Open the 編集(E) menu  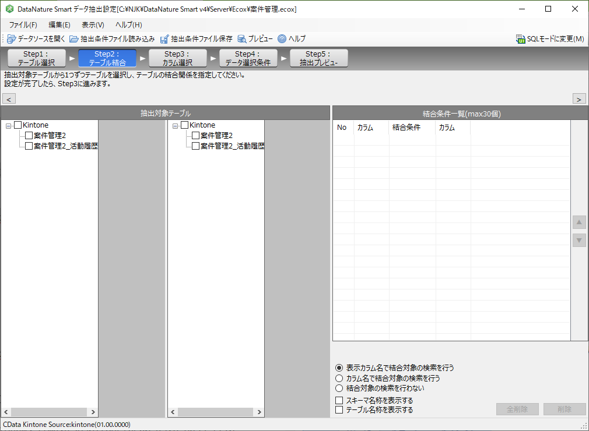(x=59, y=25)
